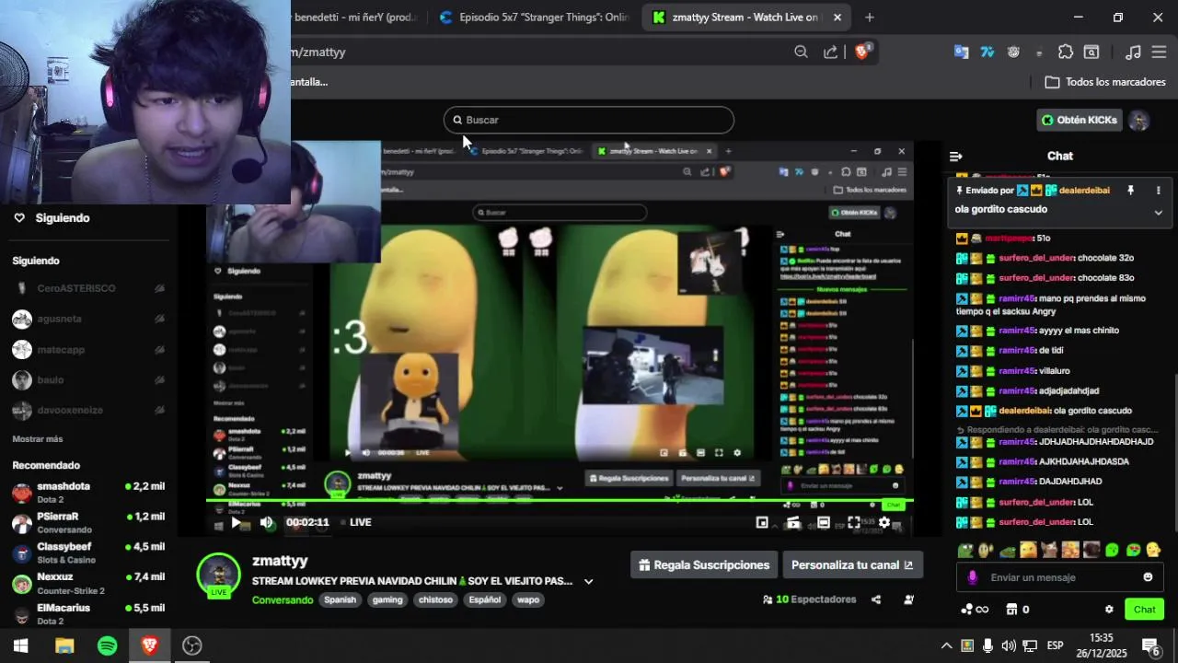The image size is (1178, 663).
Task: Open channel points infinity icon
Action: [975, 610]
